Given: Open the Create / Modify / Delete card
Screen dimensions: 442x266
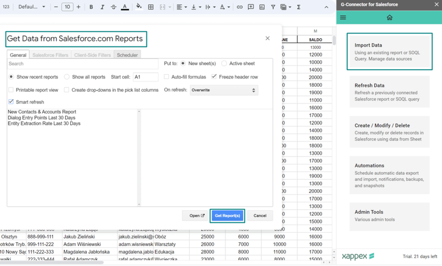Looking at the screenshot, I should tap(390, 132).
